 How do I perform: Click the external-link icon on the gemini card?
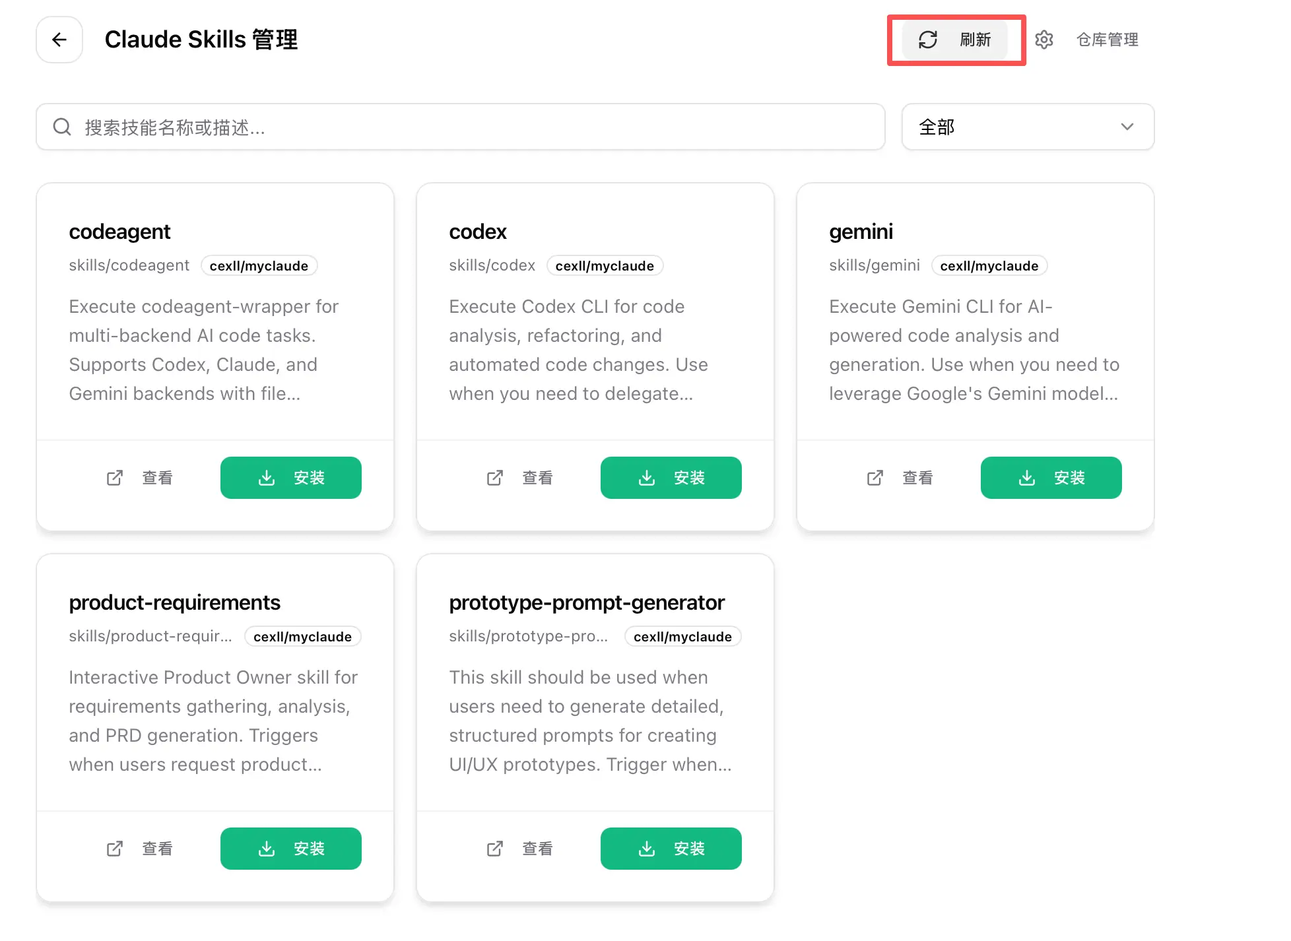coord(875,478)
